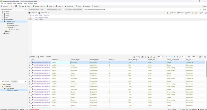This screenshot has width=207, height=110.
Task: Open the File menu
Action: [x=2, y=4]
